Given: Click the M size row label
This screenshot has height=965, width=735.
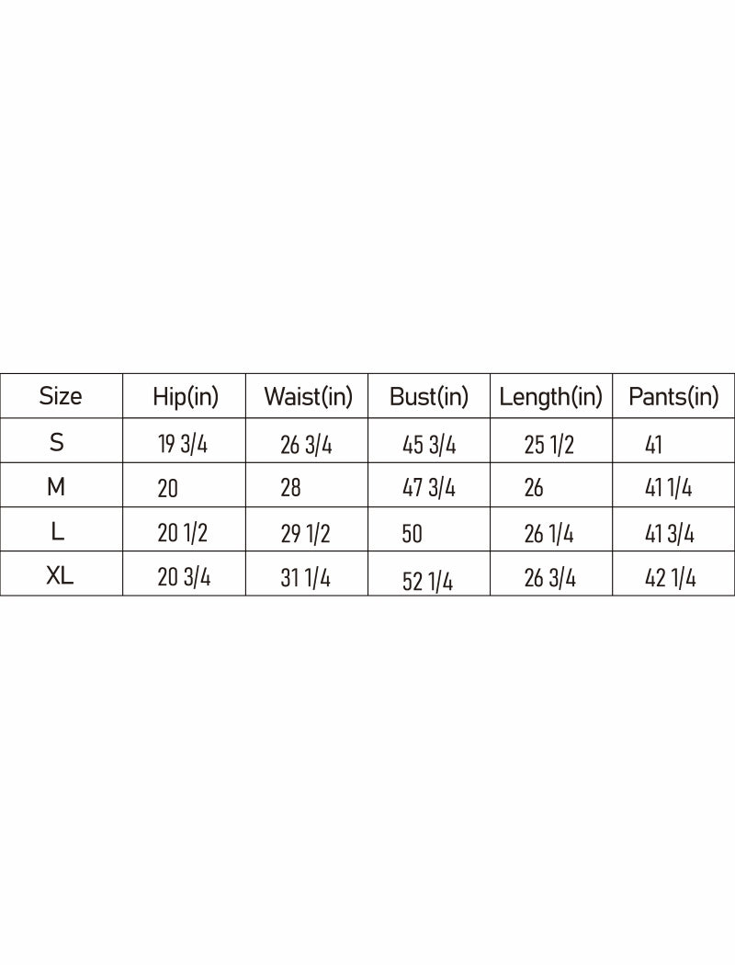Looking at the screenshot, I should (x=56, y=487).
